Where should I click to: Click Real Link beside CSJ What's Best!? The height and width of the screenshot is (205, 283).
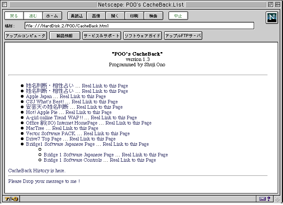95,102
